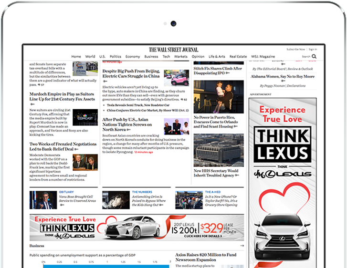
Task: Open comments count on electric cars article
Action: 184,100
